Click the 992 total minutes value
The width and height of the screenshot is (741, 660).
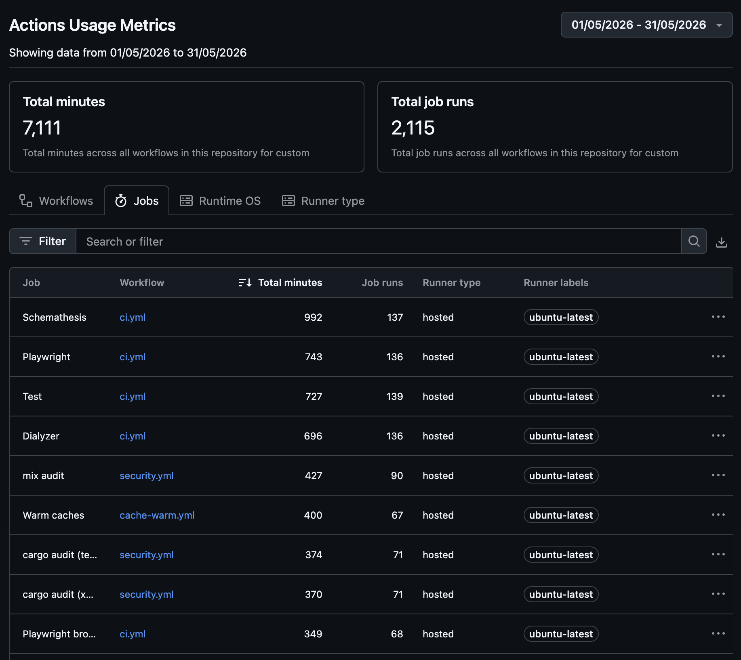click(313, 317)
